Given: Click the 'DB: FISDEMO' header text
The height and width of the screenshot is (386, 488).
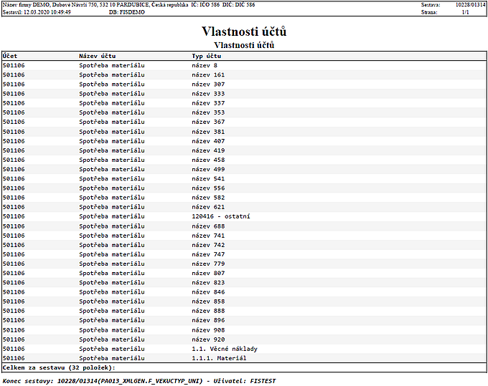Looking at the screenshot, I should click(x=127, y=12).
